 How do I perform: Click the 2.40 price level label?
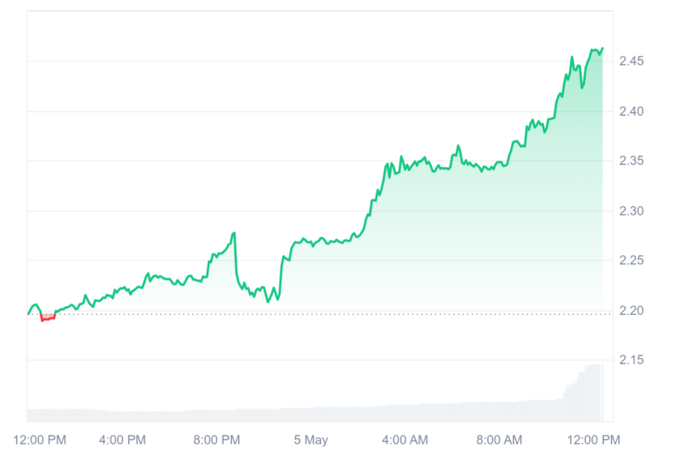point(631,111)
